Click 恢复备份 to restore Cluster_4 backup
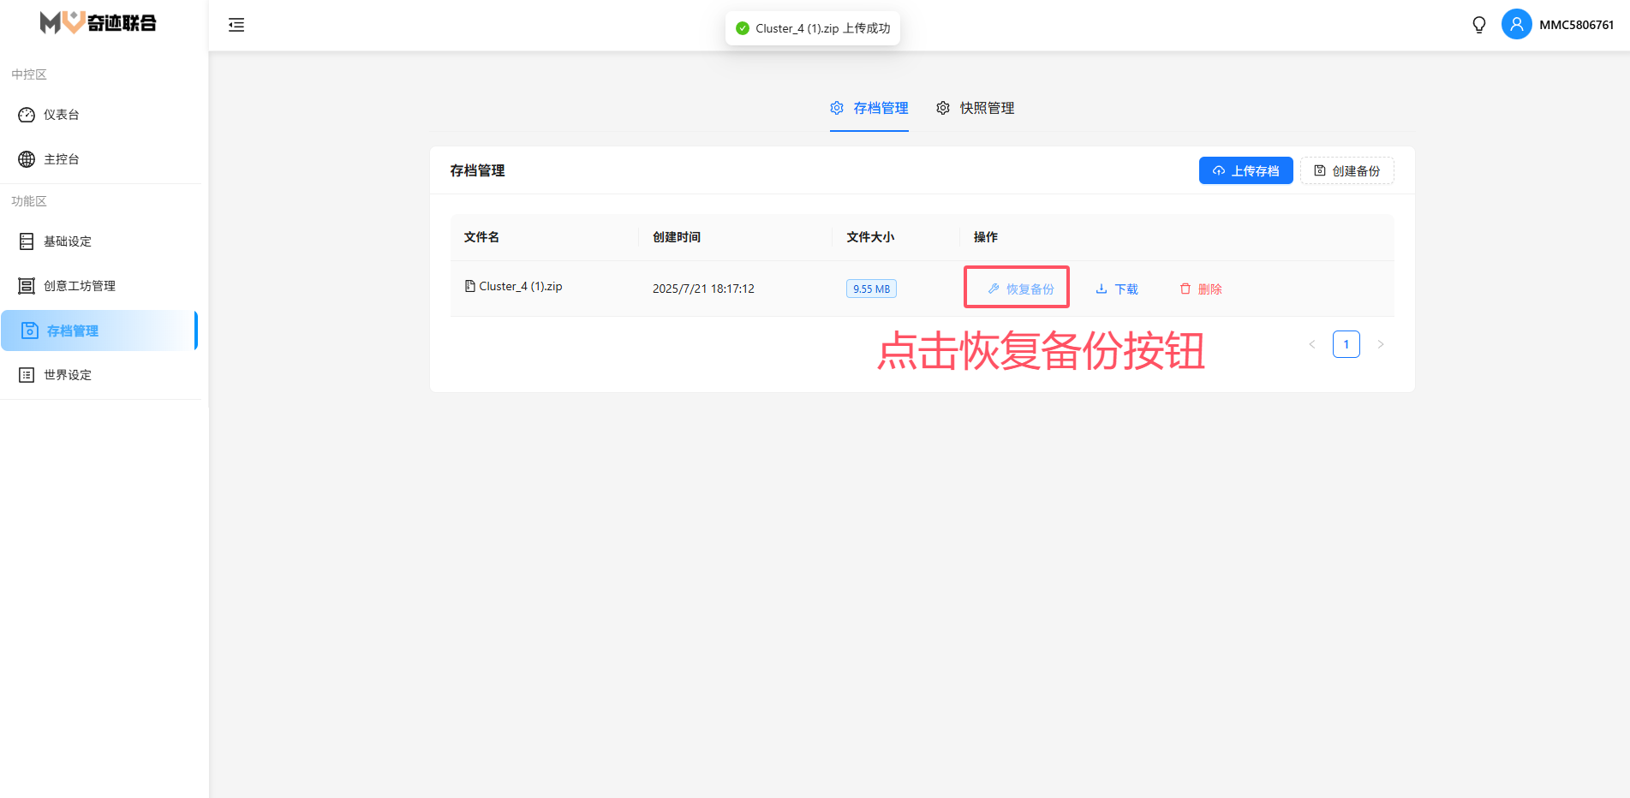 (x=1020, y=289)
